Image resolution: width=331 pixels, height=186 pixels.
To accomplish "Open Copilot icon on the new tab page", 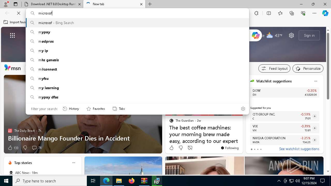I will point(255,35).
